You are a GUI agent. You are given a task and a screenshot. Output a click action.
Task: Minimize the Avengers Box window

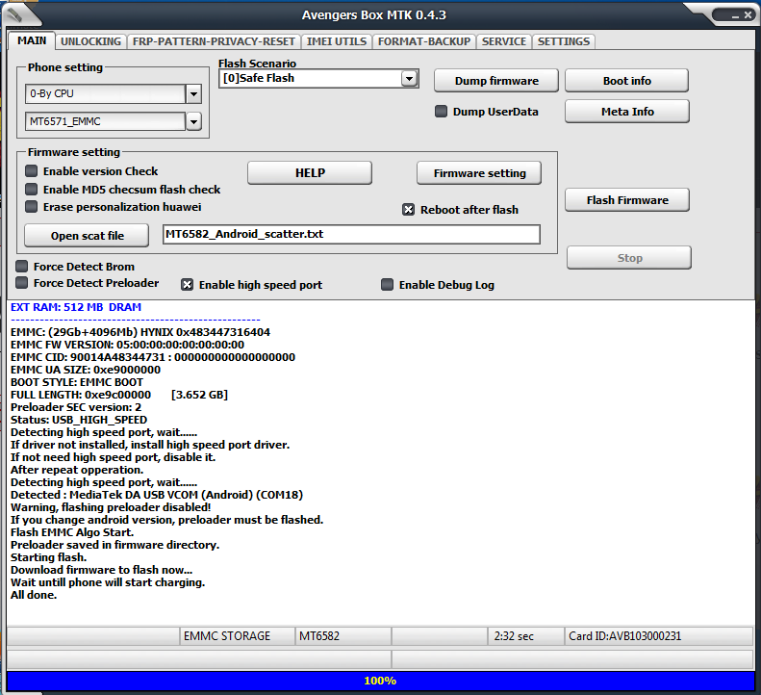pyautogui.click(x=735, y=16)
